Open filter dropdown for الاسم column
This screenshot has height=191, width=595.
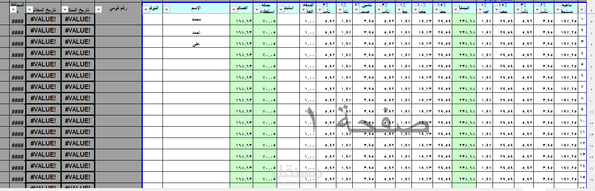[x=166, y=10]
